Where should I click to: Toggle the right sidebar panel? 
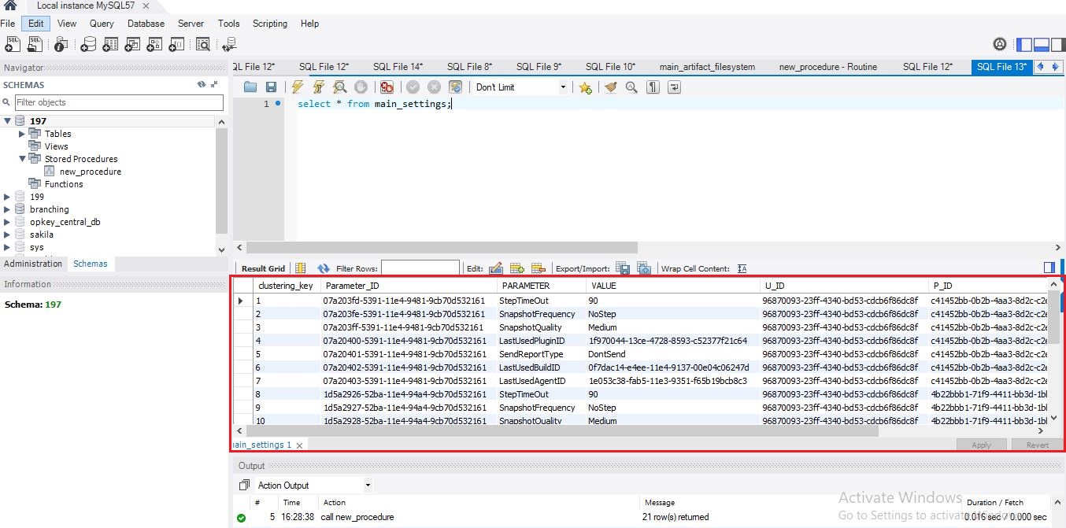pos(1057,45)
